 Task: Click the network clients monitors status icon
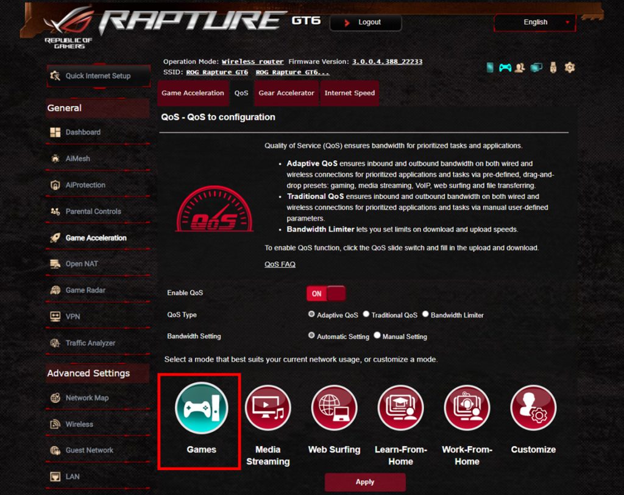(x=536, y=68)
